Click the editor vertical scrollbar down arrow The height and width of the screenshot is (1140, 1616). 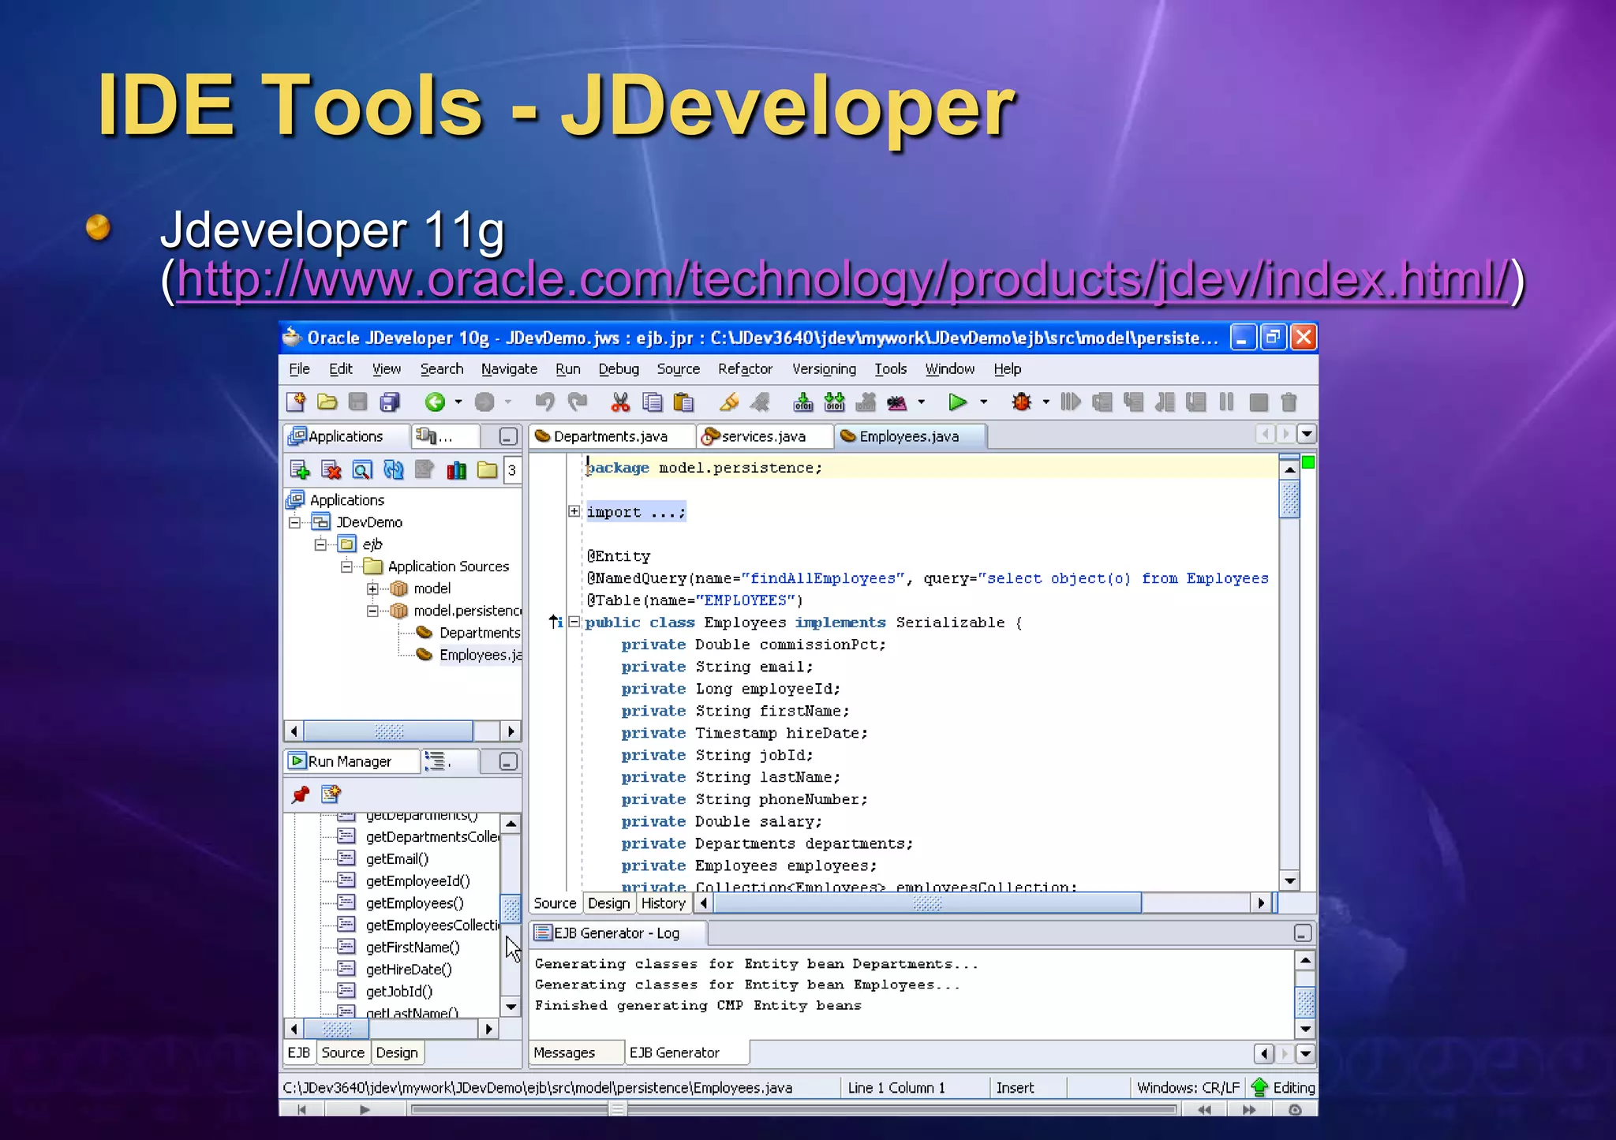[x=1290, y=880]
